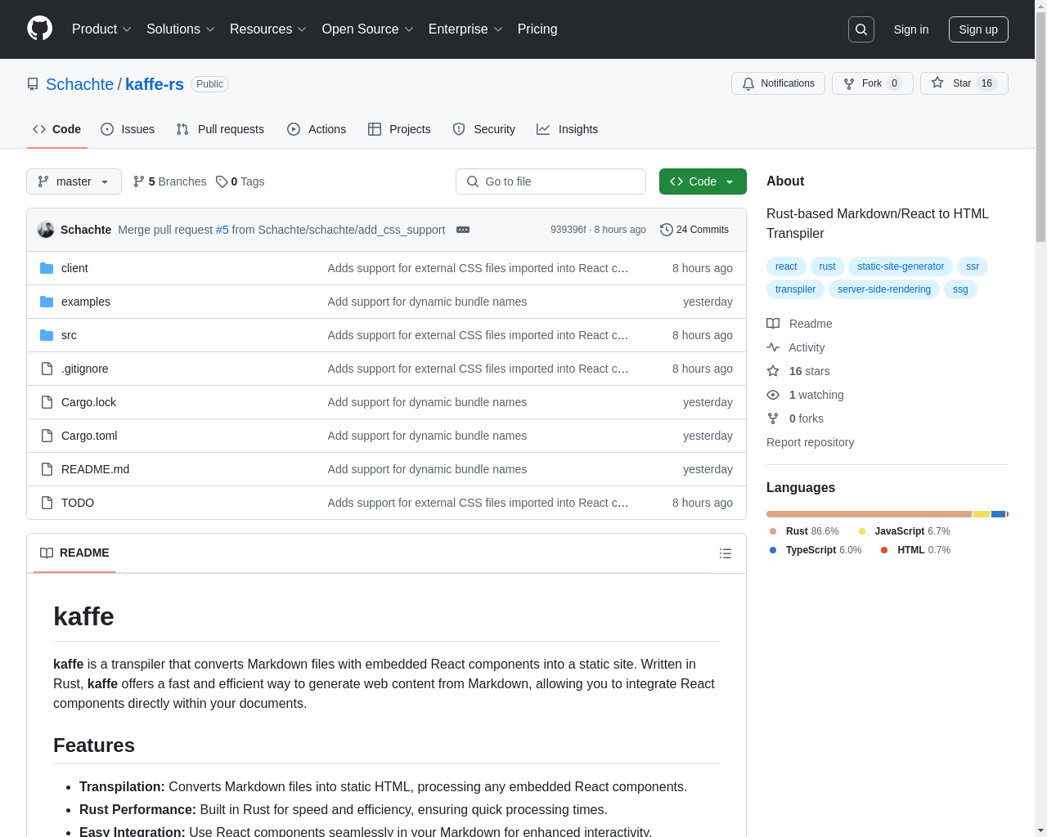The width and height of the screenshot is (1047, 837).
Task: Click Schachte's avatar in commit row
Action: [x=46, y=230]
